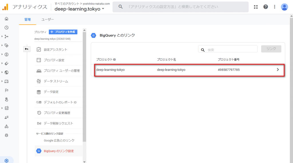Open the Realtime clock icon in sidebar

pos(7,28)
